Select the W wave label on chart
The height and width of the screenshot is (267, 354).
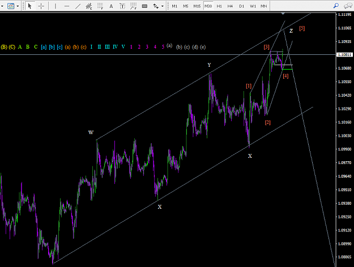(x=91, y=132)
